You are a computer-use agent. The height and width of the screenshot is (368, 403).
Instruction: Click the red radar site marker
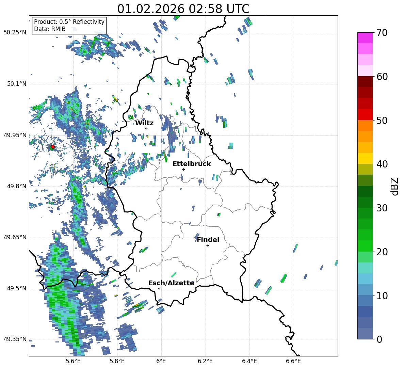(x=53, y=146)
